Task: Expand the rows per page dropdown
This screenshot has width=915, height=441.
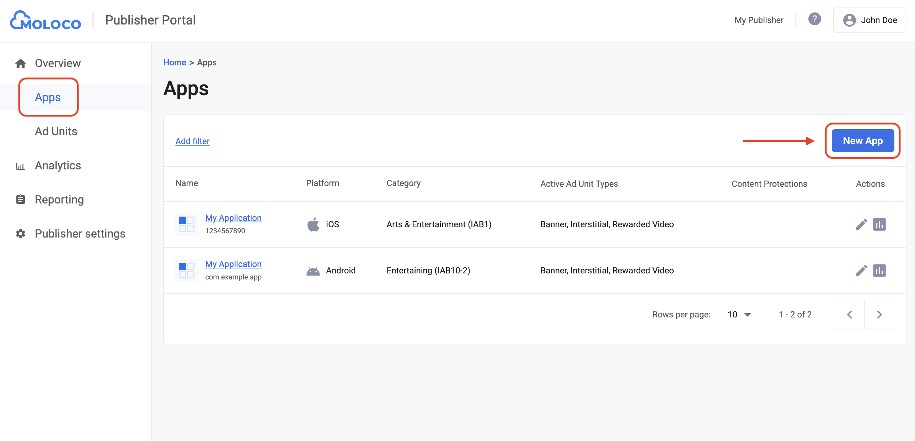Action: tap(739, 315)
